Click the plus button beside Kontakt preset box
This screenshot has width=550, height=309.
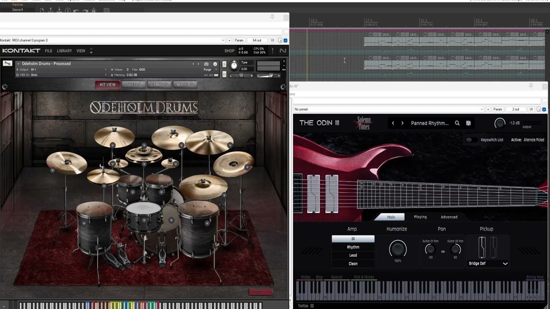pos(229,40)
